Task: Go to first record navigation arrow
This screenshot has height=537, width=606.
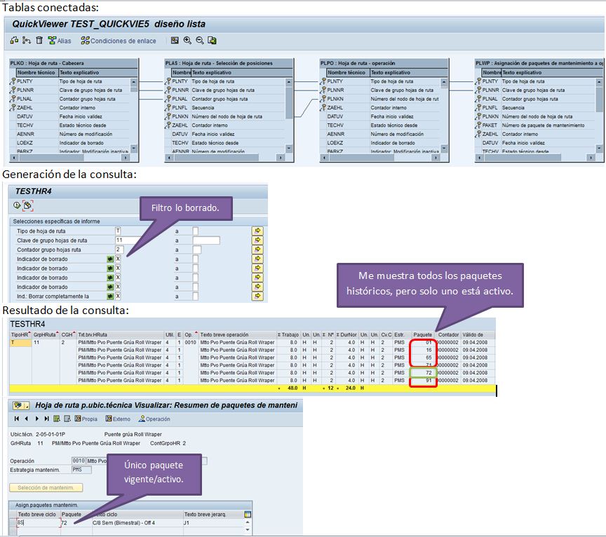Action: [x=17, y=419]
